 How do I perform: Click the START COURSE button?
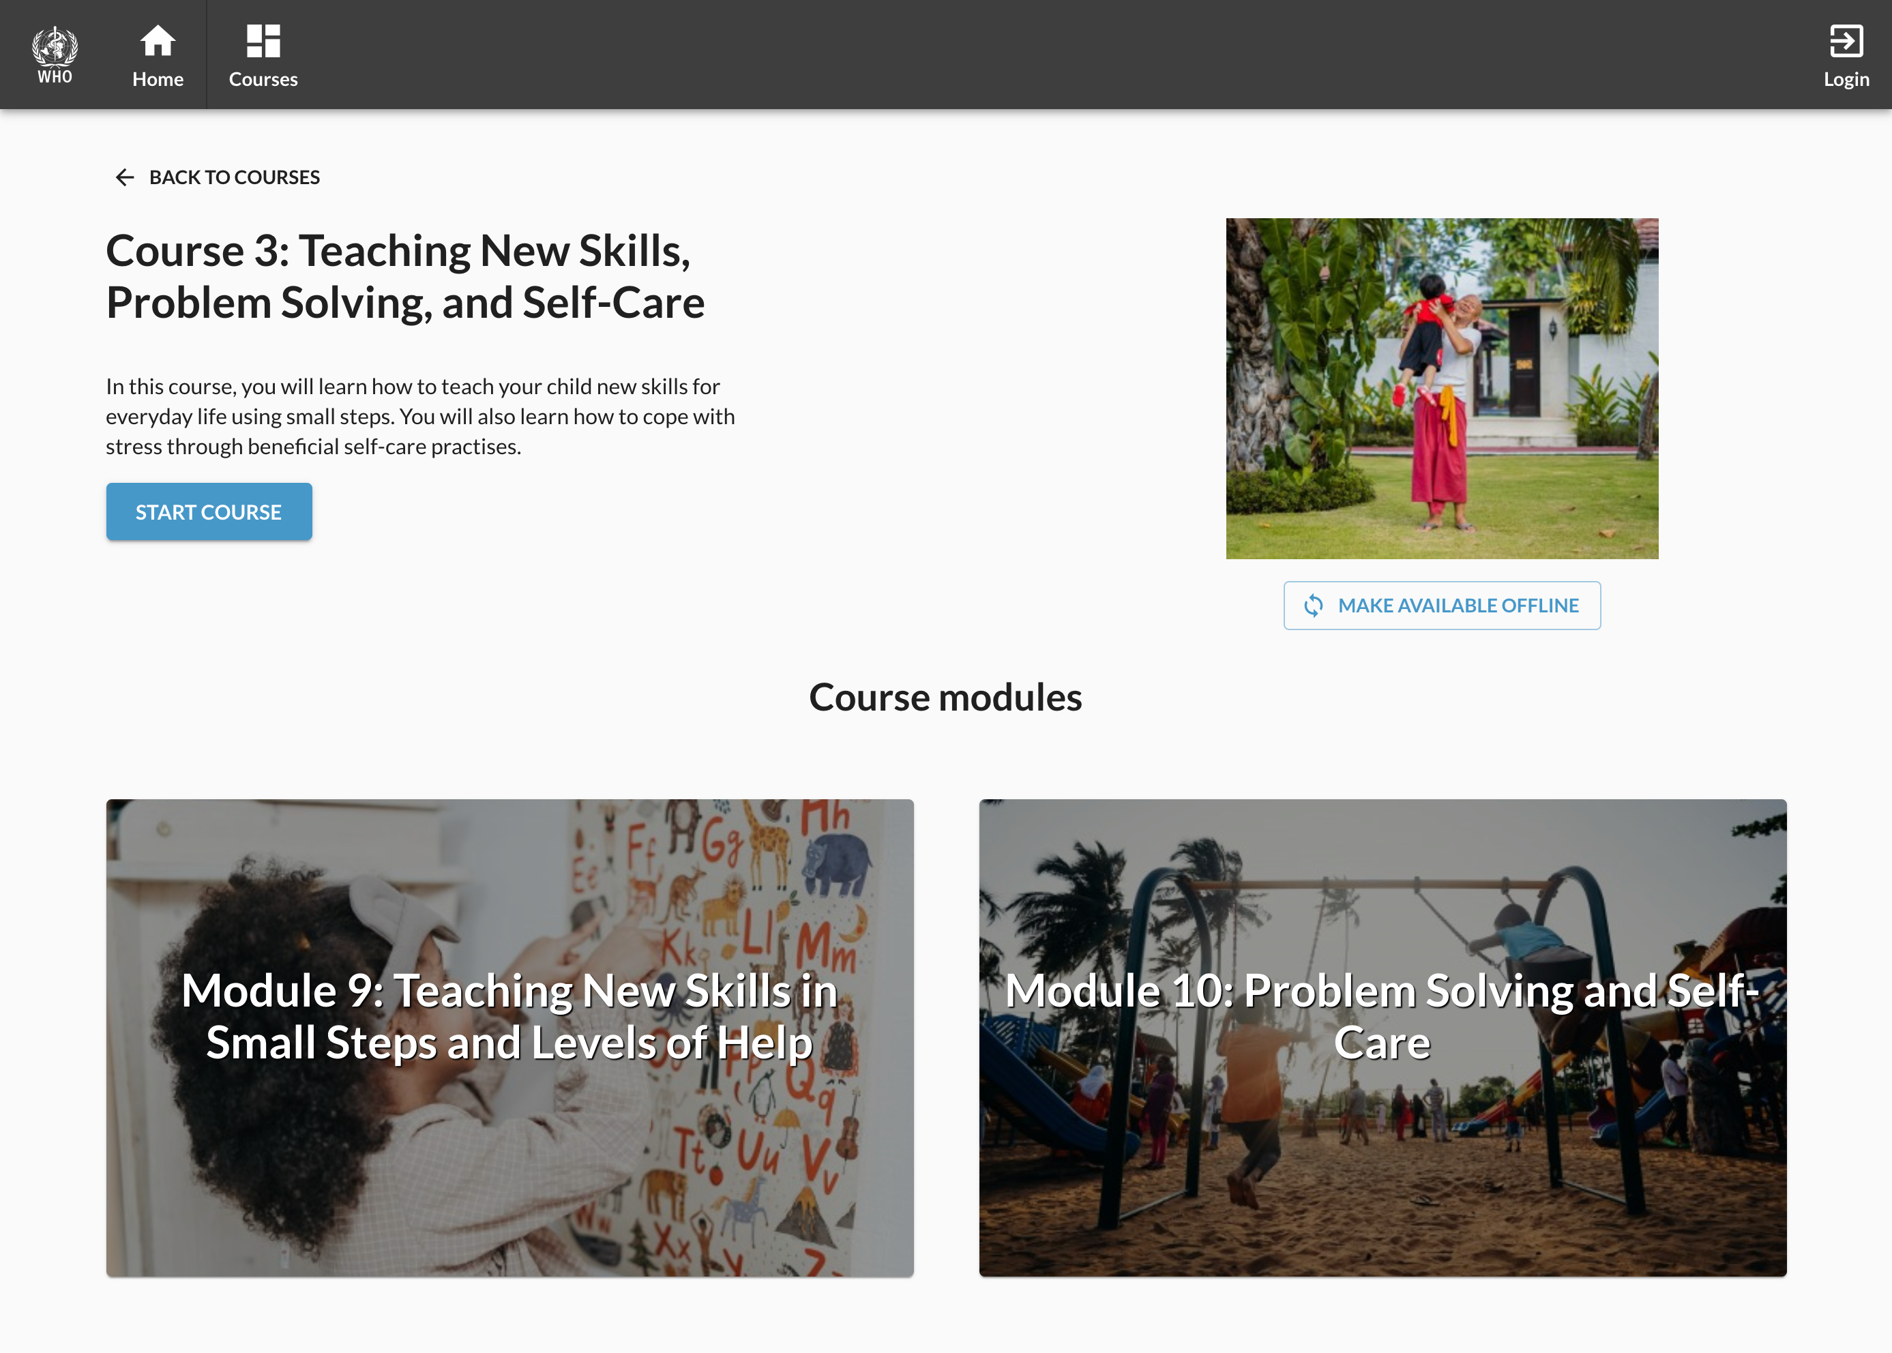coord(209,511)
